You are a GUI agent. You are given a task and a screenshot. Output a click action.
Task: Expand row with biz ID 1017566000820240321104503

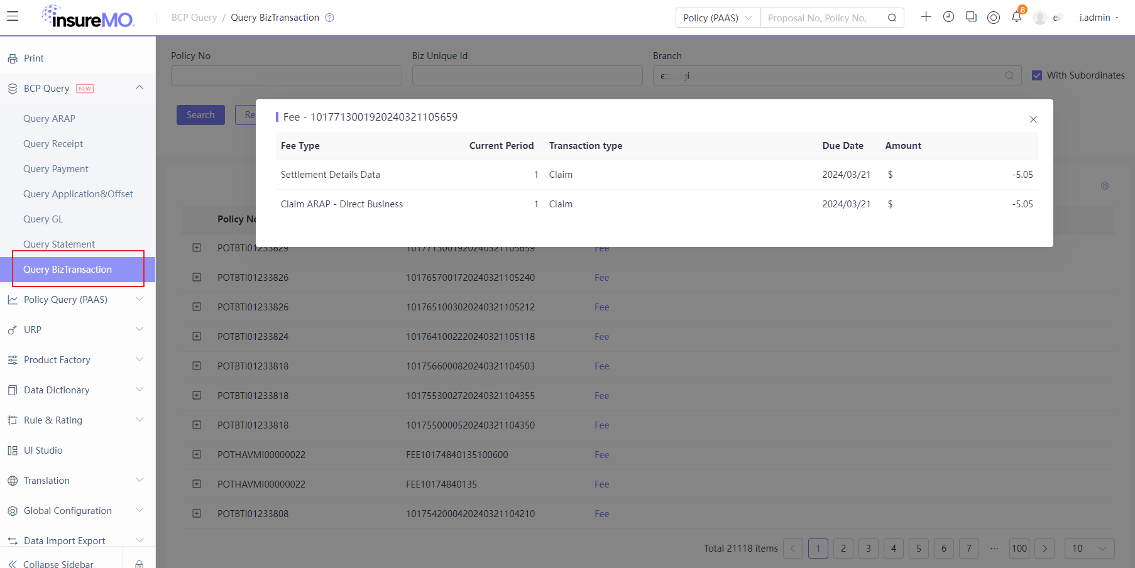click(197, 366)
